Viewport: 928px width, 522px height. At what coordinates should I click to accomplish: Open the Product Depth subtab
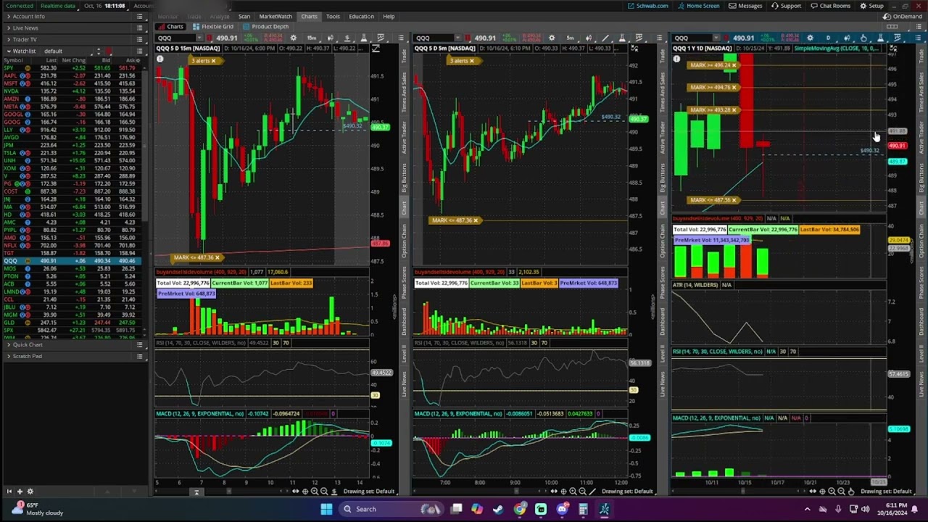266,27
